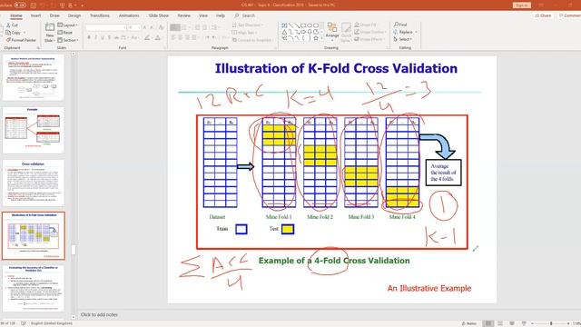Select the Cross validation slide thumbnail

(34, 183)
